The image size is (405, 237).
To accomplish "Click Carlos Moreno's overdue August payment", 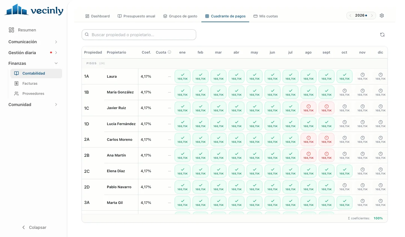I will point(309,139).
